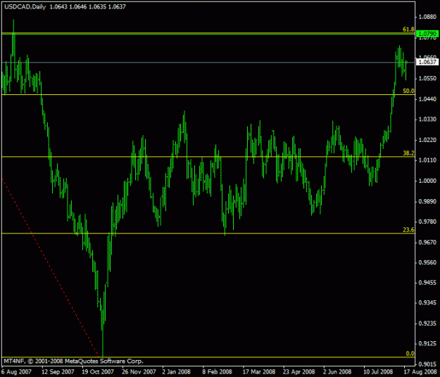Image resolution: width=440 pixels, height=377 pixels.
Task: Click the 1.0440 price axis label
Action: tap(427, 99)
